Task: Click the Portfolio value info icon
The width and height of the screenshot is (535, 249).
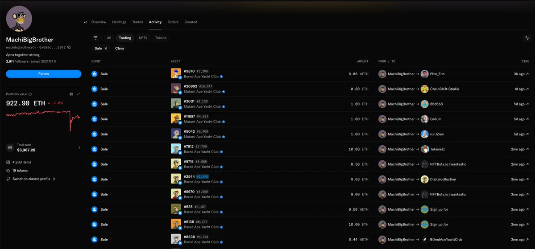Action: coord(30,94)
